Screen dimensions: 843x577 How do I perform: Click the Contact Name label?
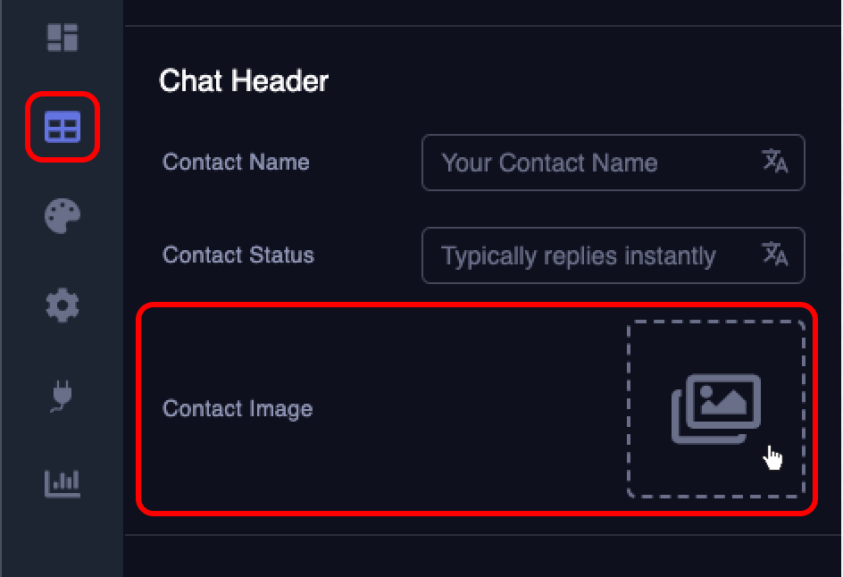tap(236, 163)
